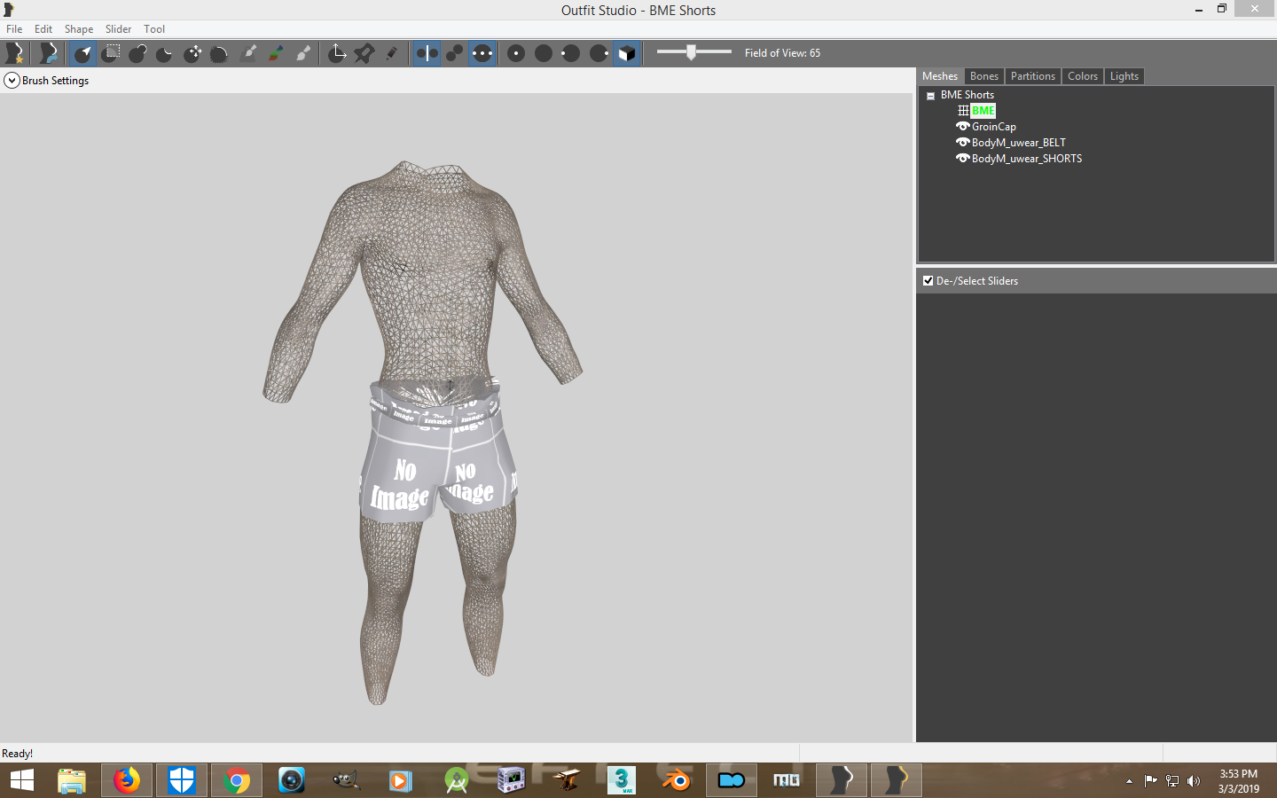Toggle visibility of BodyM_uwear_SHORTS
The height and width of the screenshot is (798, 1277).
pyautogui.click(x=963, y=159)
